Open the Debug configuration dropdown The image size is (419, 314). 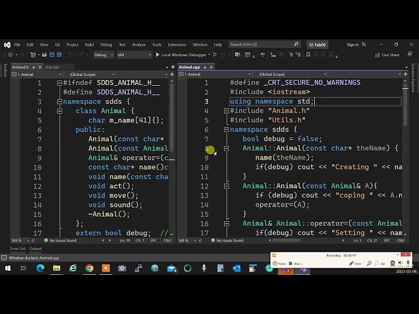tap(103, 55)
